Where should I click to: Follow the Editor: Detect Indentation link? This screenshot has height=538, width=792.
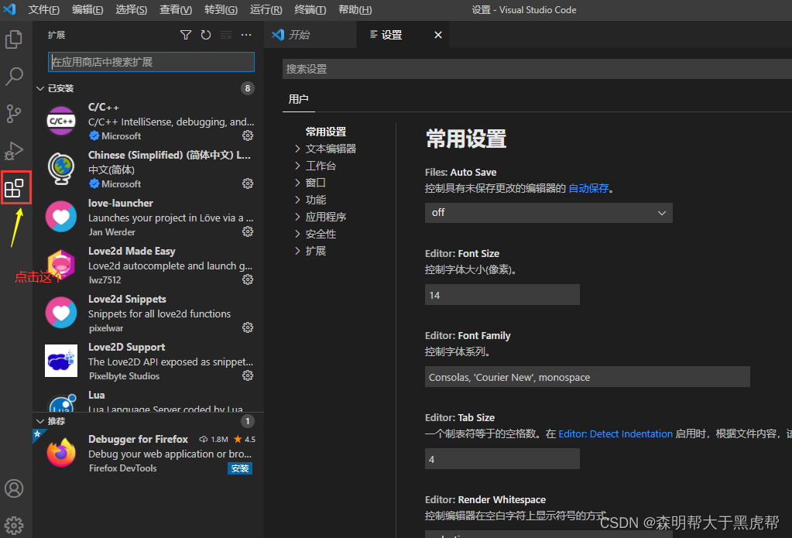coord(615,434)
